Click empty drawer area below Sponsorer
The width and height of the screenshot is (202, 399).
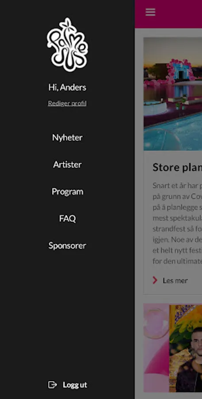(x=67, y=313)
